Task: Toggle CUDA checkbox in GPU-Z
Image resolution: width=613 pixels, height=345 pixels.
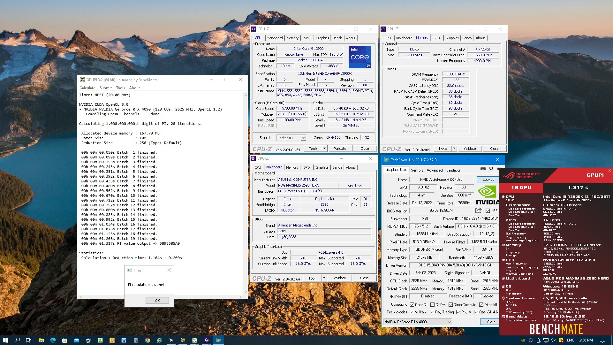Action: click(x=432, y=305)
